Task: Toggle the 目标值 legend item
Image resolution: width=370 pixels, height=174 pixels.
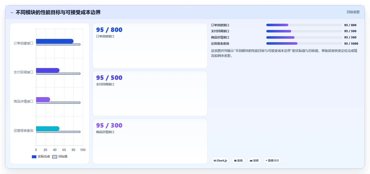Action: pos(60,157)
